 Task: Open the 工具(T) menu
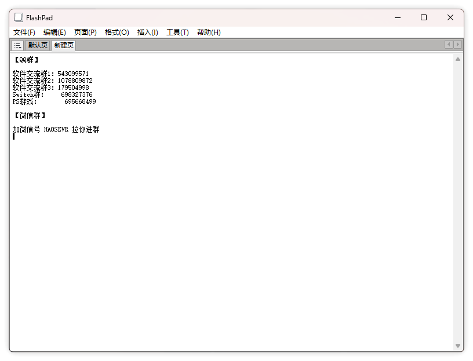pos(178,32)
